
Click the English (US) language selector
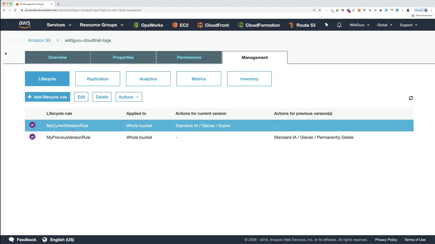[x=62, y=240]
